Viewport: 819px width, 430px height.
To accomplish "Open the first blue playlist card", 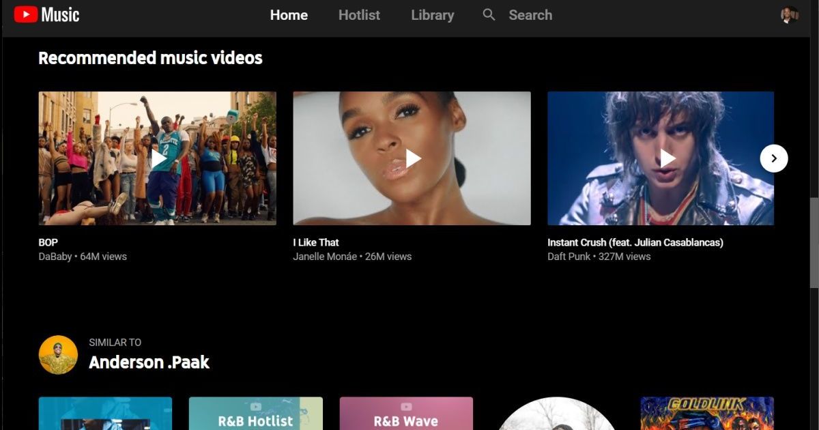I will (105, 414).
